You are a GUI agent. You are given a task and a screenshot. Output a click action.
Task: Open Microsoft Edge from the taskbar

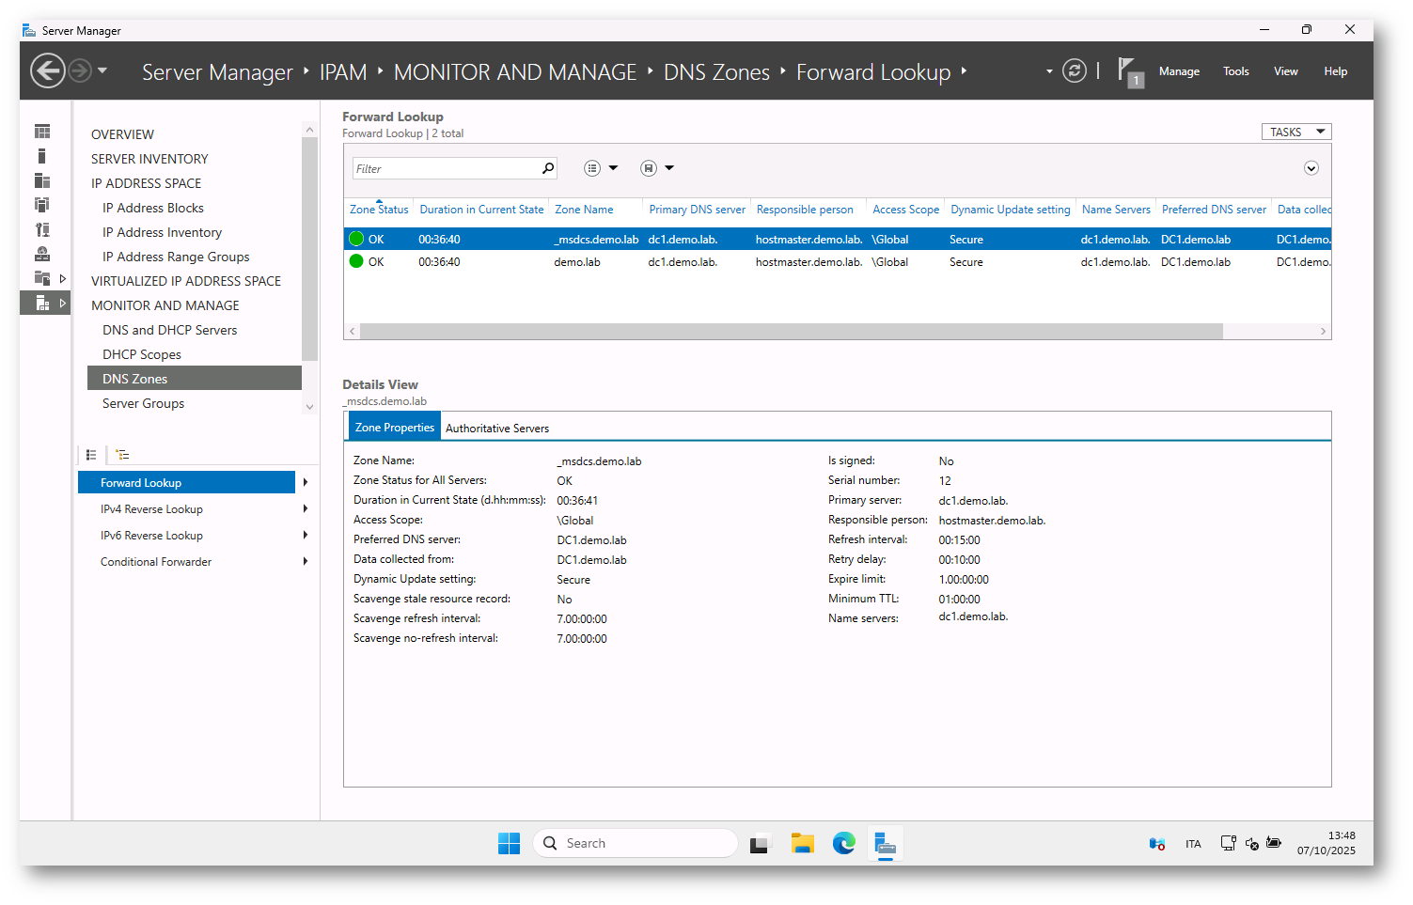coord(843,844)
